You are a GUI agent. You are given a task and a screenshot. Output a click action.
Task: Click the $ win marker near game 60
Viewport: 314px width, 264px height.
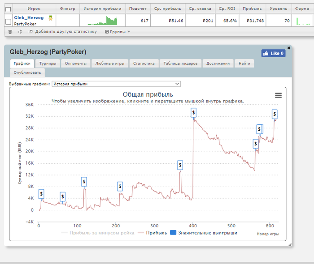click(x=63, y=197)
